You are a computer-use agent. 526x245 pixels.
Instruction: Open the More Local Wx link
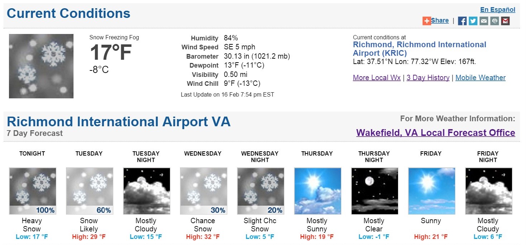[x=376, y=78]
